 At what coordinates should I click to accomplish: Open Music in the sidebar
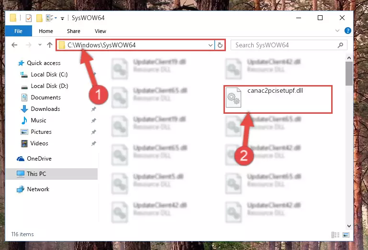point(38,120)
